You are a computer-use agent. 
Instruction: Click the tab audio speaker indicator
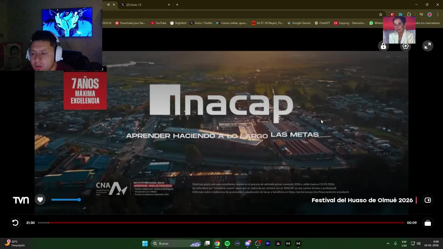click(108, 5)
